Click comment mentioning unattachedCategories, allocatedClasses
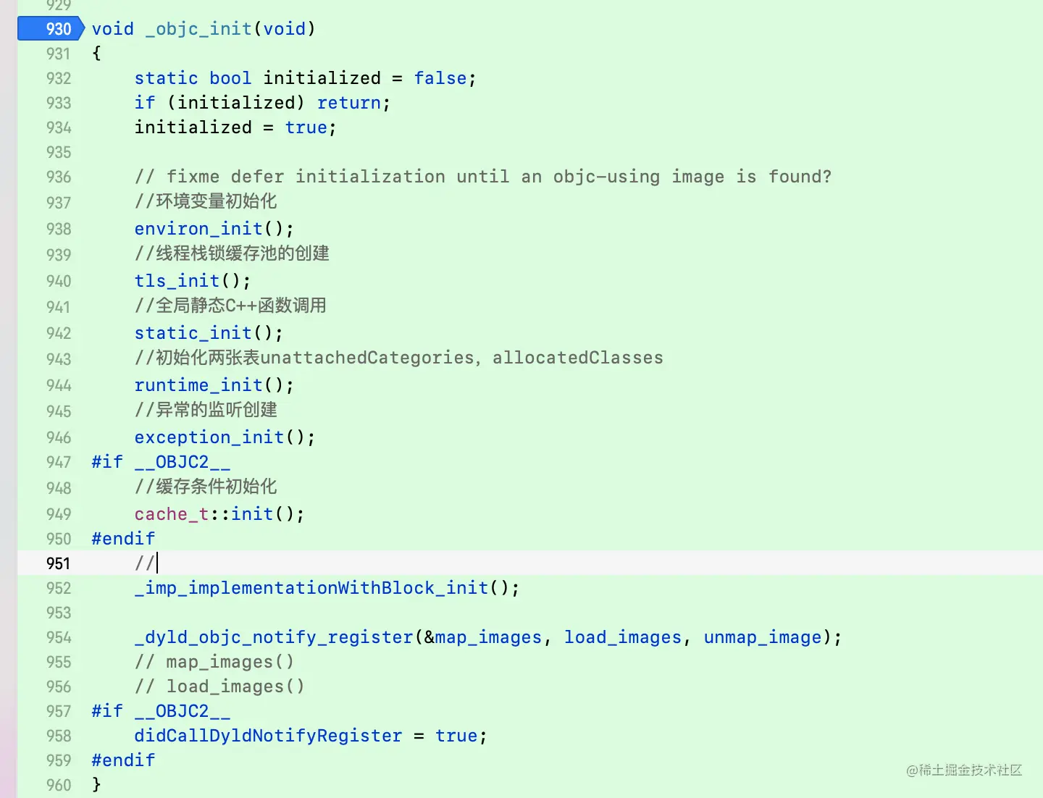Viewport: 1043px width, 798px height. coord(399,358)
